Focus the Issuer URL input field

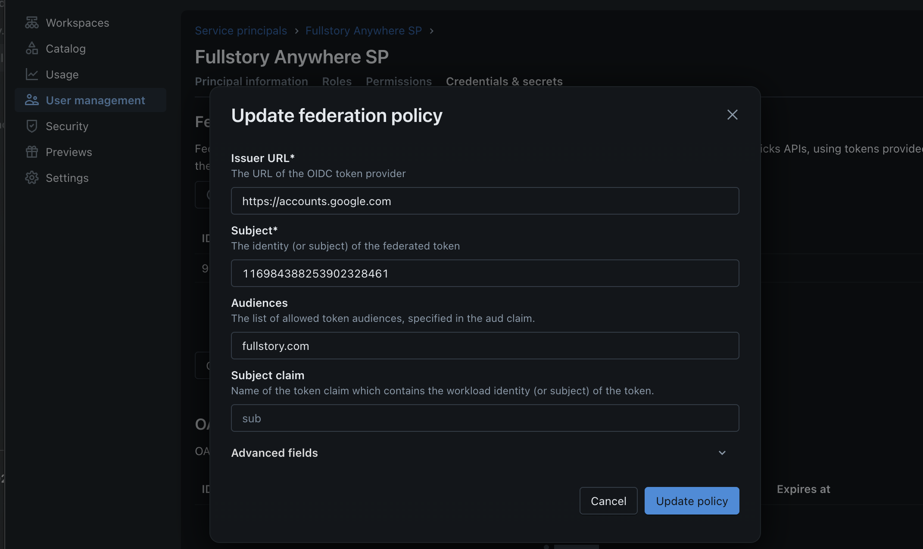(x=485, y=201)
